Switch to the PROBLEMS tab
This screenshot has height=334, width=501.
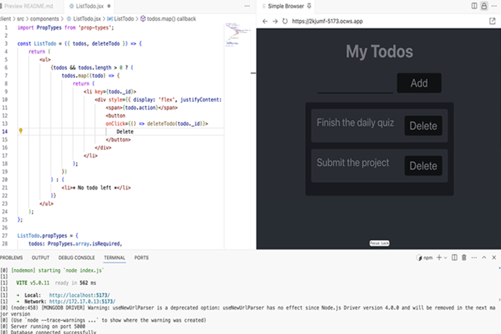pyautogui.click(x=11, y=258)
